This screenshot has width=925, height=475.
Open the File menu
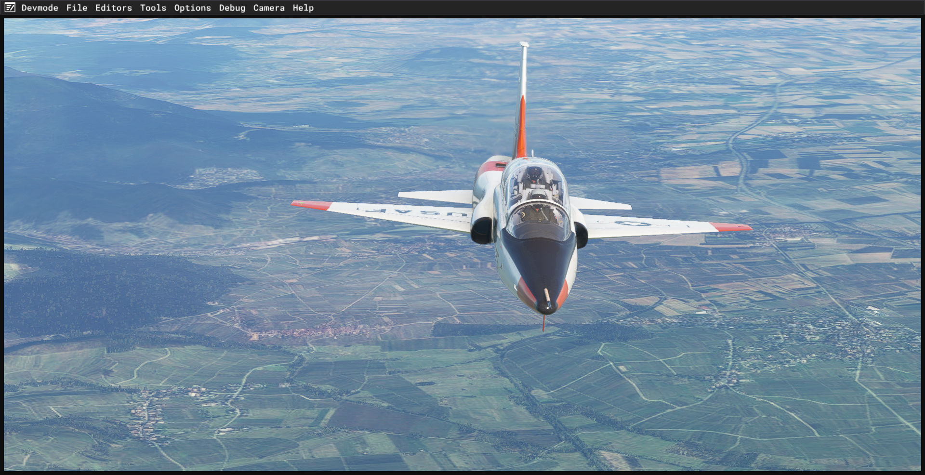click(x=77, y=8)
